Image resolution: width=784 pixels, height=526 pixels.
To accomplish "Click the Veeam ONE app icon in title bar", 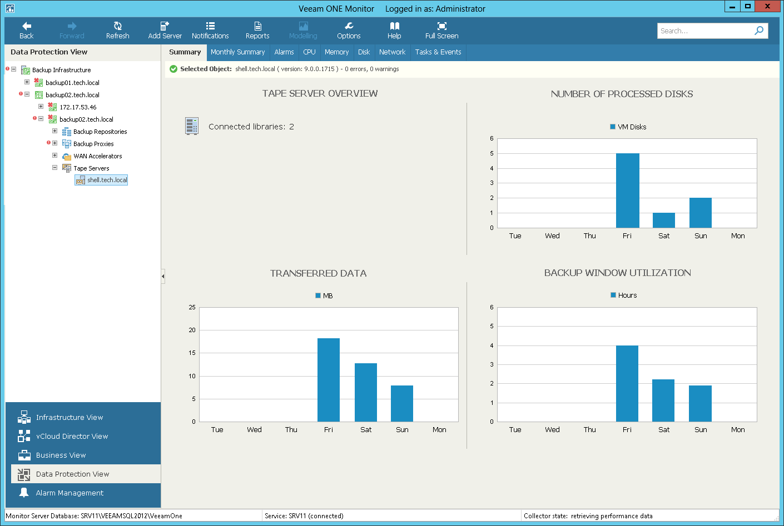I will coord(9,8).
